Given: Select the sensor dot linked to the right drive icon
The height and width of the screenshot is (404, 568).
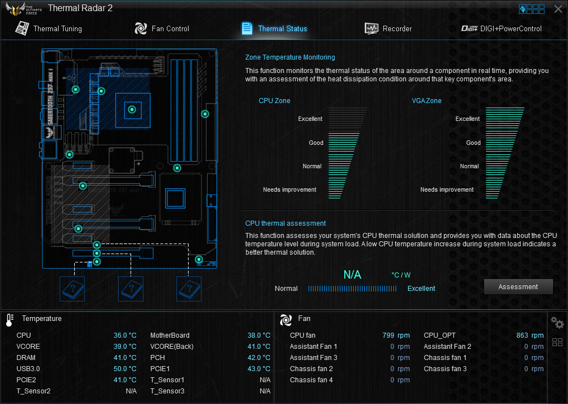Looking at the screenshot, I should 97,245.
